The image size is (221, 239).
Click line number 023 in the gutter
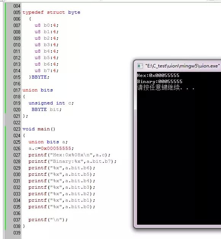tap(17, 129)
